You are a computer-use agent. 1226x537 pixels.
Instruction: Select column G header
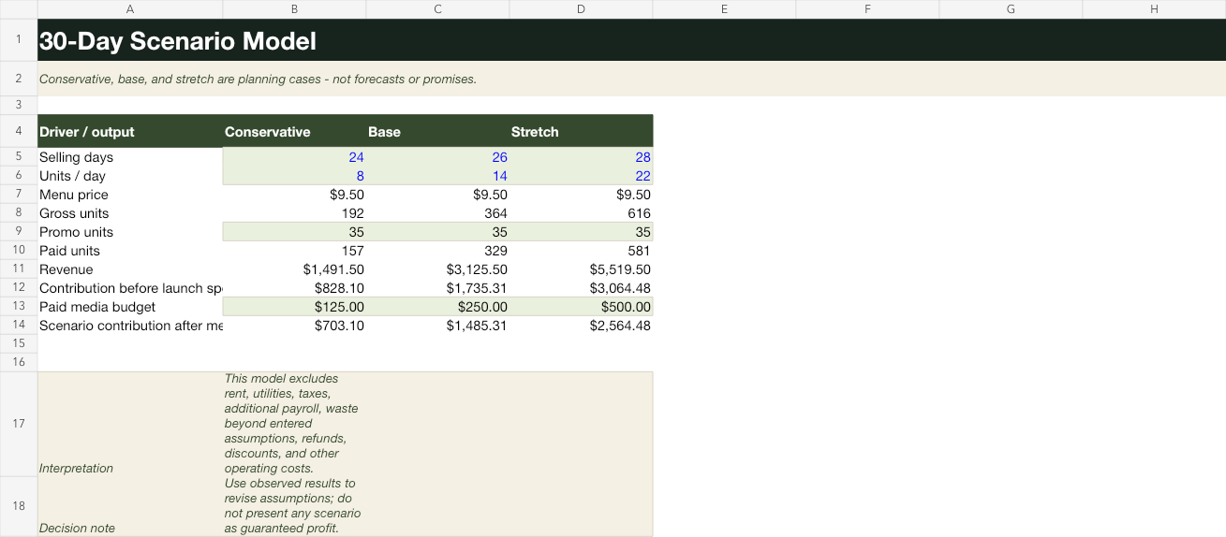pos(1011,8)
